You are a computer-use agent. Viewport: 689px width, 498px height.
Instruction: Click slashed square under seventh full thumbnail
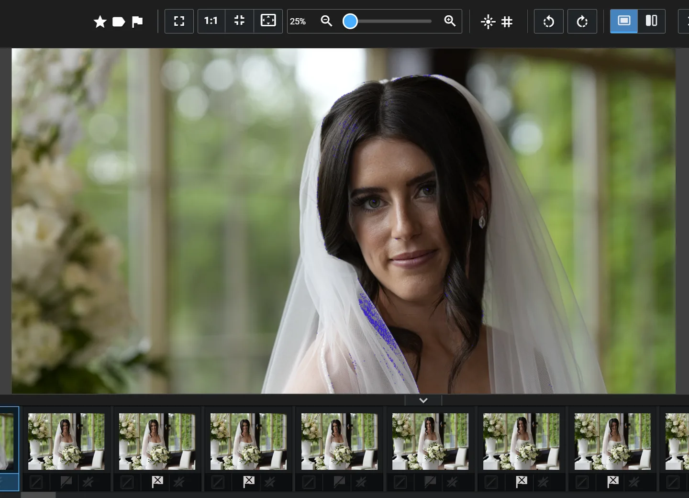(582, 482)
